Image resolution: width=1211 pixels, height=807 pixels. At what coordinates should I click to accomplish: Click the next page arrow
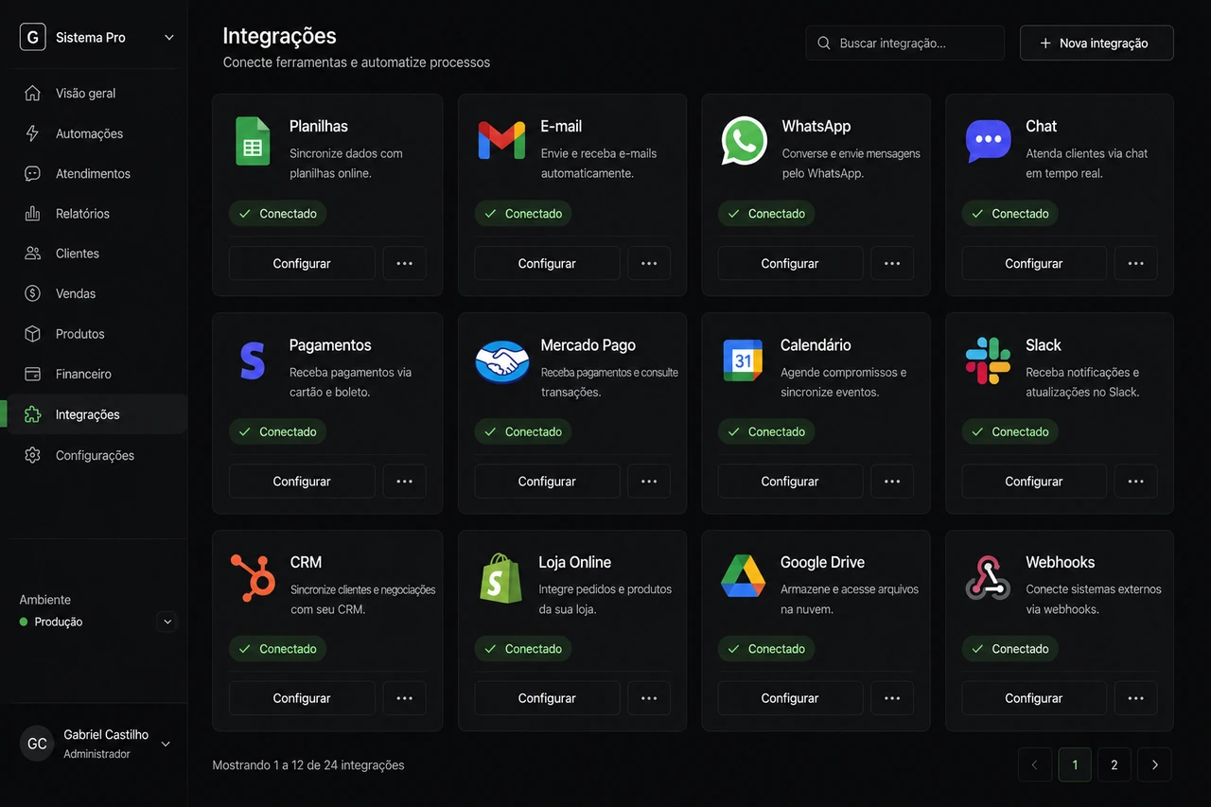[x=1155, y=764]
